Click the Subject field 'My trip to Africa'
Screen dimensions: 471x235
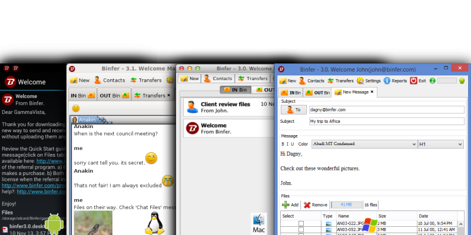[x=387, y=122]
